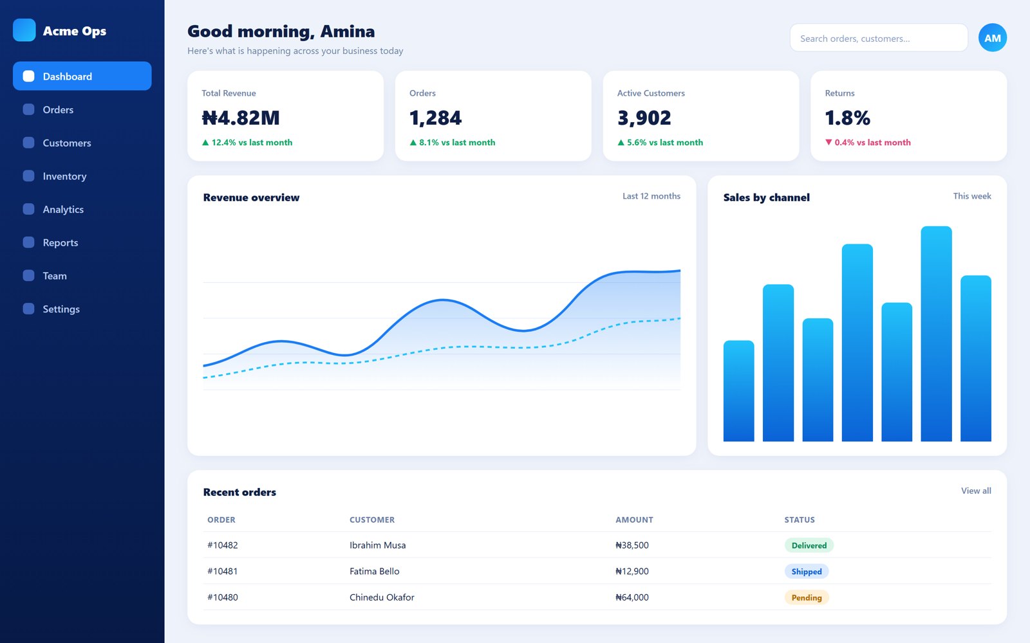Click customer name Ibrahim Musa
This screenshot has width=1030, height=643.
pyautogui.click(x=378, y=545)
